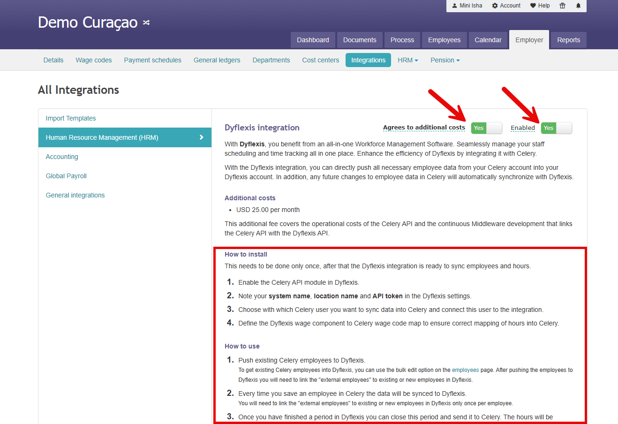Open the gift icon in top bar
The image size is (618, 424).
pos(562,6)
